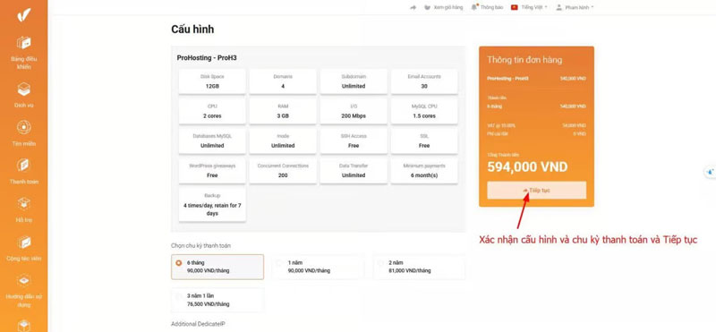Open the Hướng dẫn sử dụng guide icon
This screenshot has width=716, height=332.
(x=24, y=280)
